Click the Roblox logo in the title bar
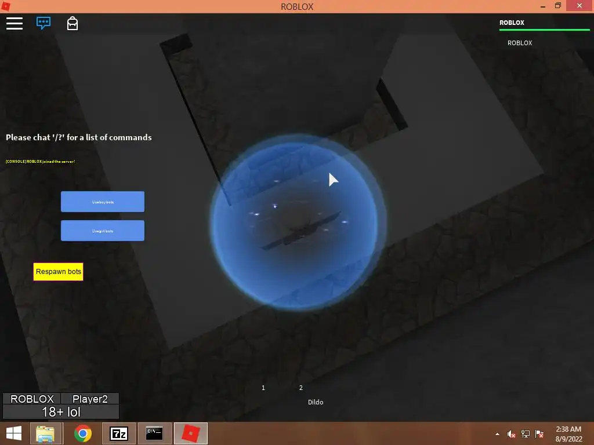The width and height of the screenshot is (594, 445). [x=6, y=6]
